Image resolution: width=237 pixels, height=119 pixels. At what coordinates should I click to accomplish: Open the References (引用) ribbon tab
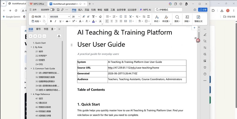(x=93, y=10)
